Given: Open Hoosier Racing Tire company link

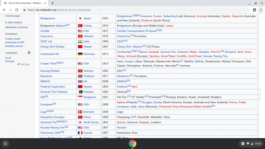Looking at the screenshot, I should (52, 128).
